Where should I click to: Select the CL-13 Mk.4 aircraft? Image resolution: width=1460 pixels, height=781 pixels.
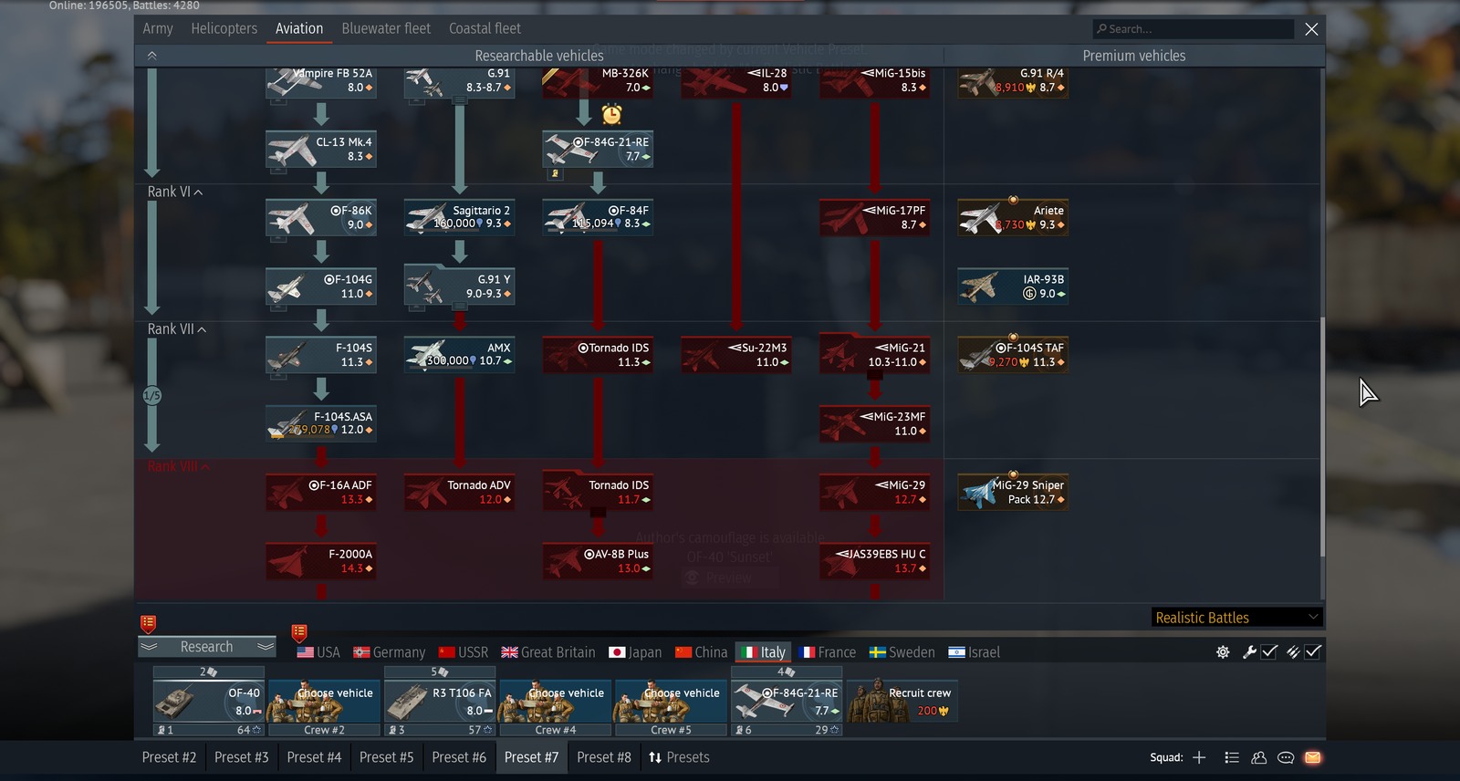pyautogui.click(x=321, y=150)
